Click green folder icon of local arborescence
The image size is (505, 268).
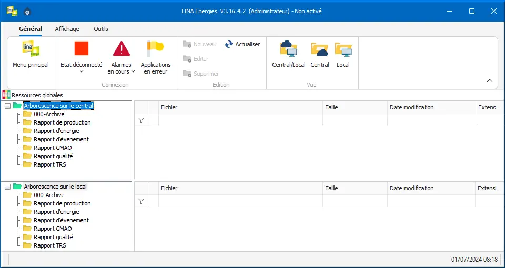click(x=17, y=187)
